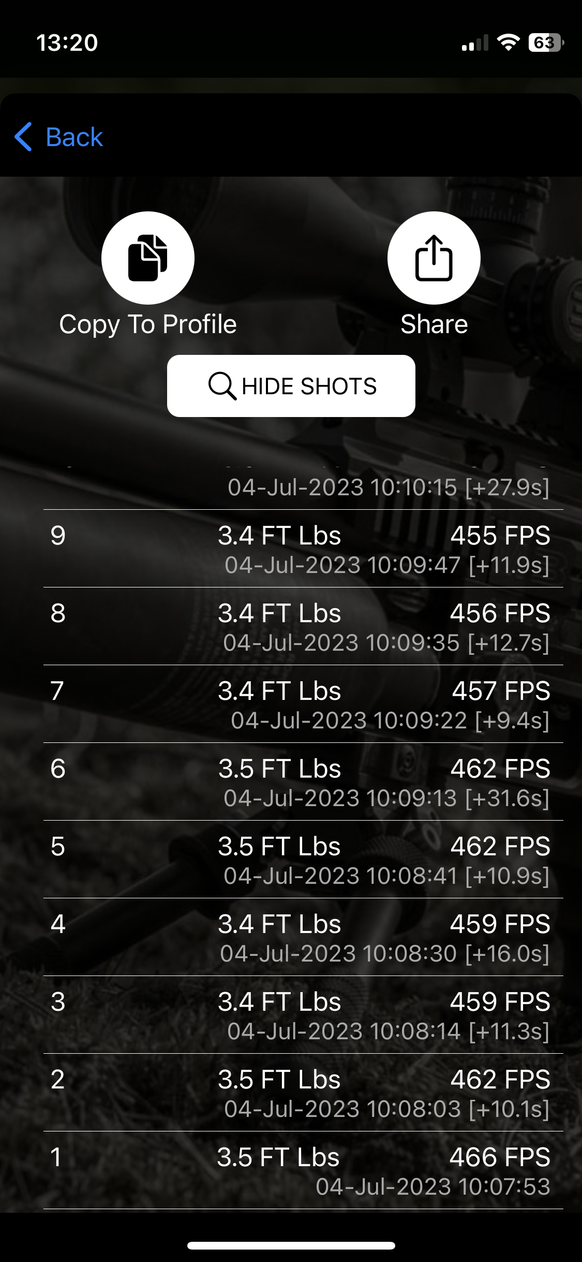Click the HIDE SHOTS button
The width and height of the screenshot is (582, 1262).
(291, 386)
